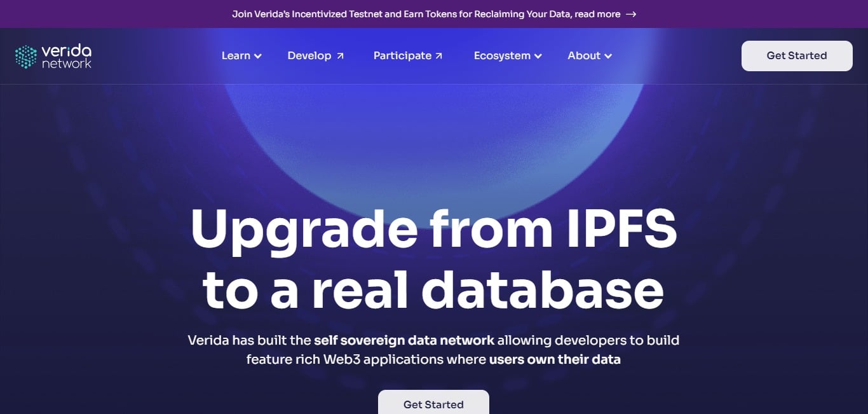
Task: Select Develop in the top navigation
Action: click(309, 55)
